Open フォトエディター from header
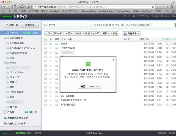176x136 pixels. coord(160,16)
